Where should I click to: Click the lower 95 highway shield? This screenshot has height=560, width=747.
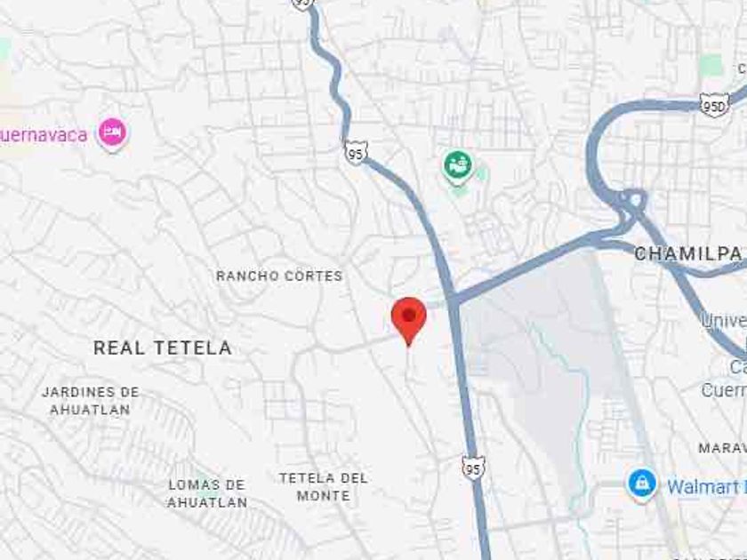pos(473,468)
